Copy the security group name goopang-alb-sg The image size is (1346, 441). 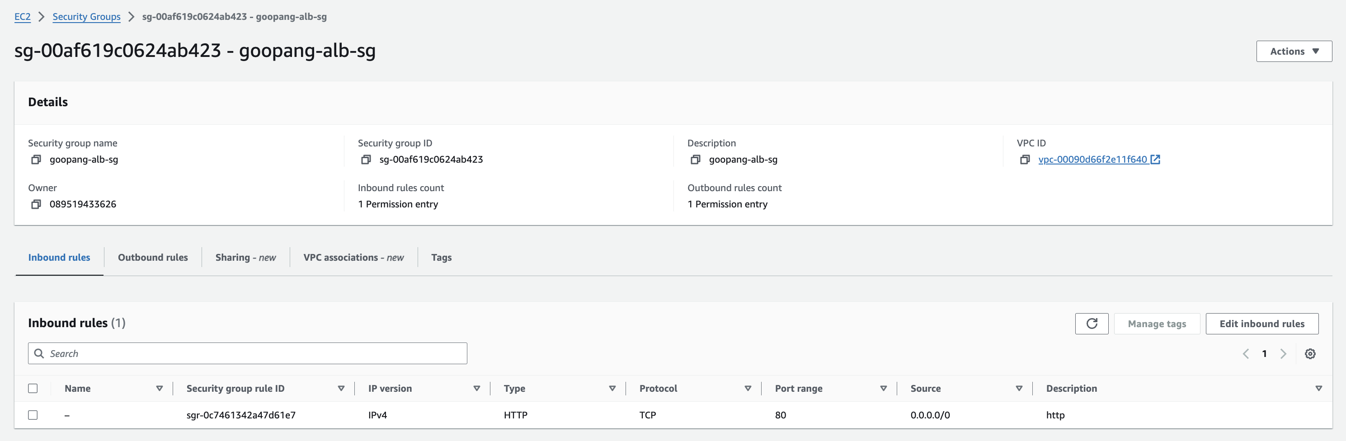coord(36,160)
